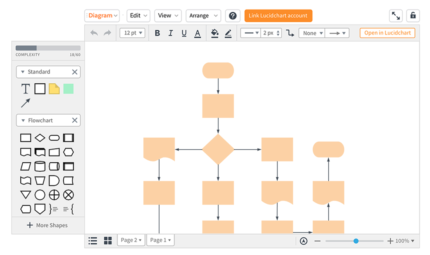Open the help question mark

[x=233, y=16]
